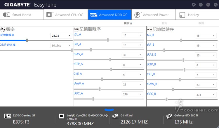This screenshot has height=128, width=219.
Task: Click the Hotkey keyboard key icon
Action: click(x=182, y=15)
